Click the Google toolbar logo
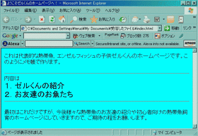 pyautogui.click(x=10, y=36)
